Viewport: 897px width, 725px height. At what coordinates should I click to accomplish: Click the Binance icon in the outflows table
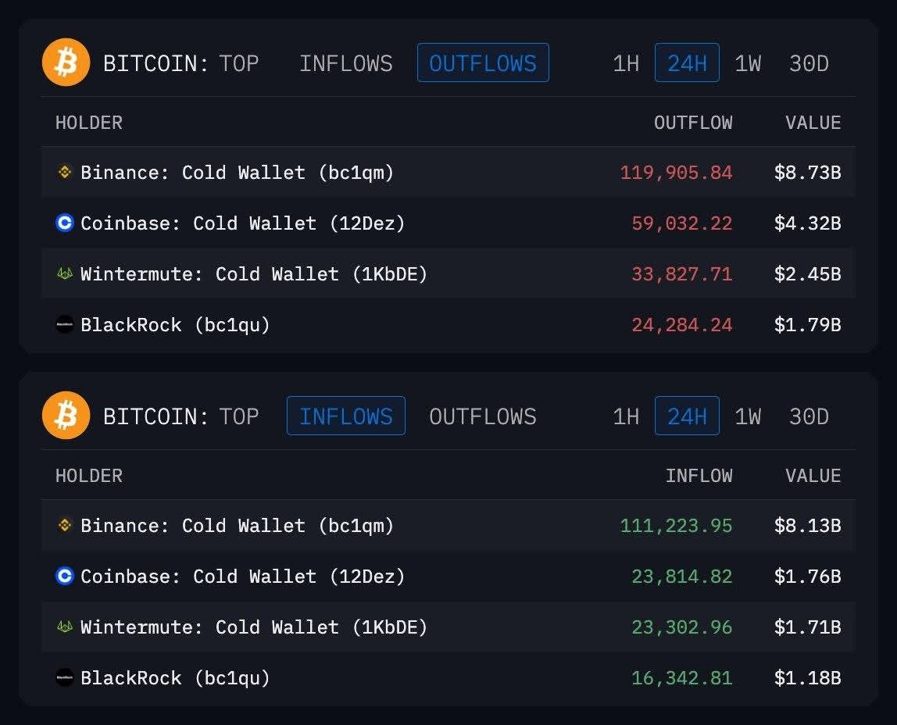point(65,172)
